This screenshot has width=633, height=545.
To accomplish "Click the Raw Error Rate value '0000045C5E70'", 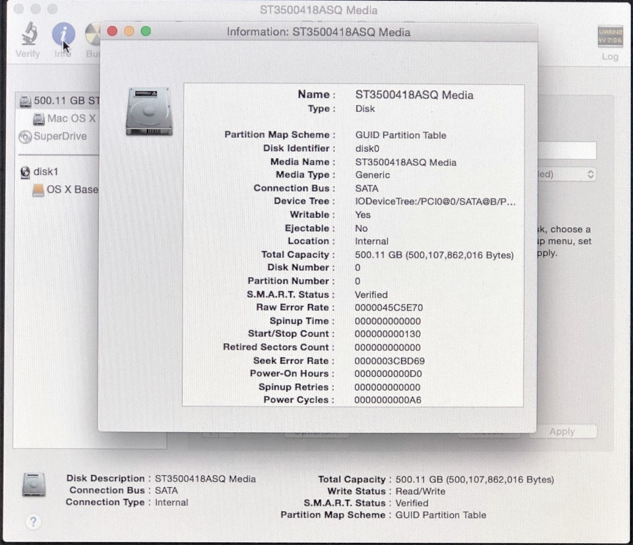I will point(389,308).
